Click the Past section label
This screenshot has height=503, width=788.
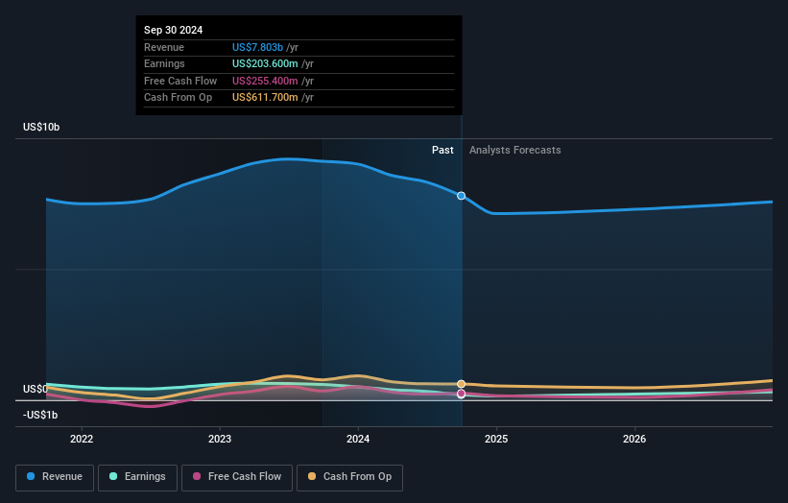[x=442, y=150]
